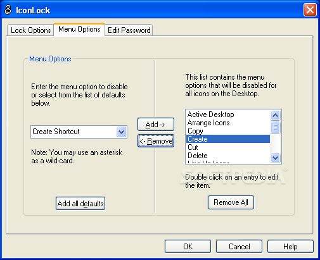Expand the Create Shortcut combo box arrow
Viewport: 320px width, 260px height.
coord(121,132)
